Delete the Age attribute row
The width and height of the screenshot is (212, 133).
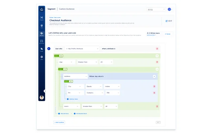[157, 62]
